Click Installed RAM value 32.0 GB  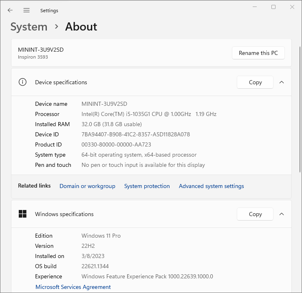click(112, 124)
